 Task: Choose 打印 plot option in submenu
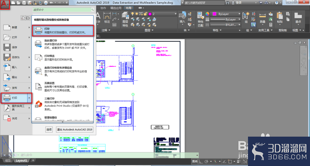(x=63, y=31)
